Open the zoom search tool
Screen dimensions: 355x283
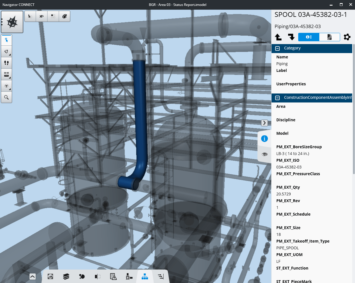[x=6, y=97]
